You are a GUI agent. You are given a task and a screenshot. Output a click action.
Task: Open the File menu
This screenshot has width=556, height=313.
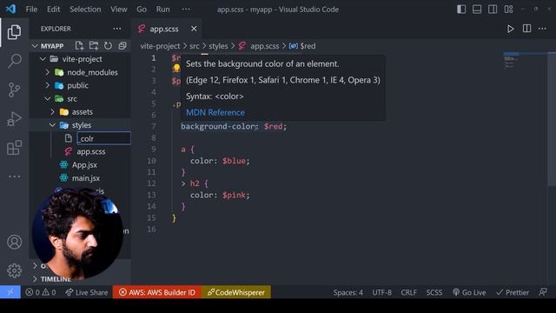coord(31,10)
